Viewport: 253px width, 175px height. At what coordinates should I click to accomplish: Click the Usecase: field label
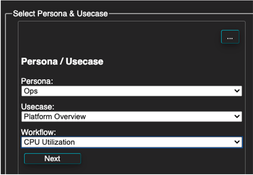click(x=38, y=106)
